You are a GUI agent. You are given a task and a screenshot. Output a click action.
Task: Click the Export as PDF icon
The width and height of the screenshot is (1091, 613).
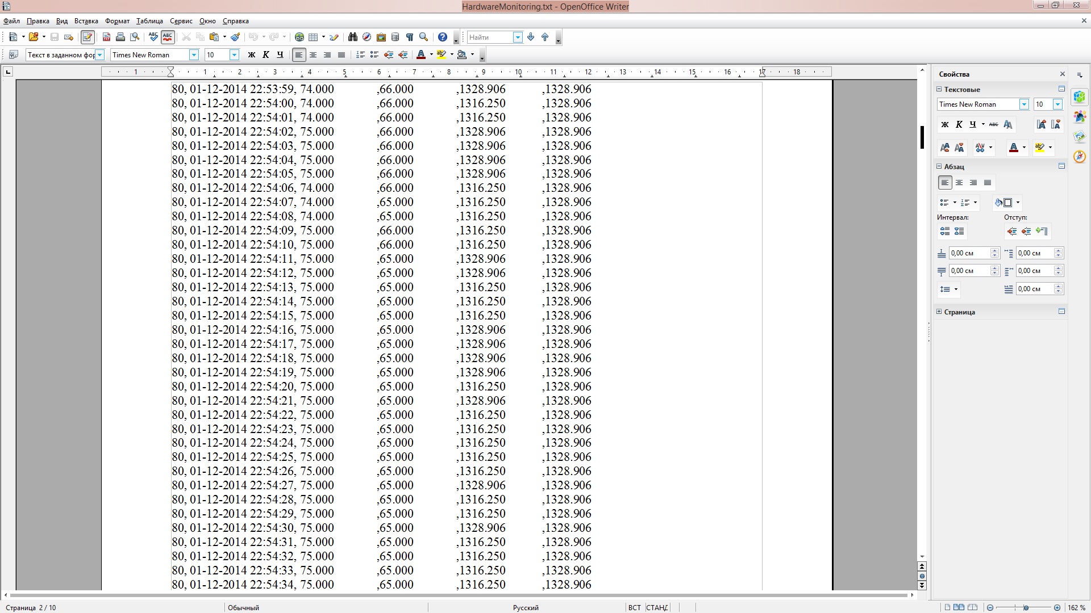106,37
